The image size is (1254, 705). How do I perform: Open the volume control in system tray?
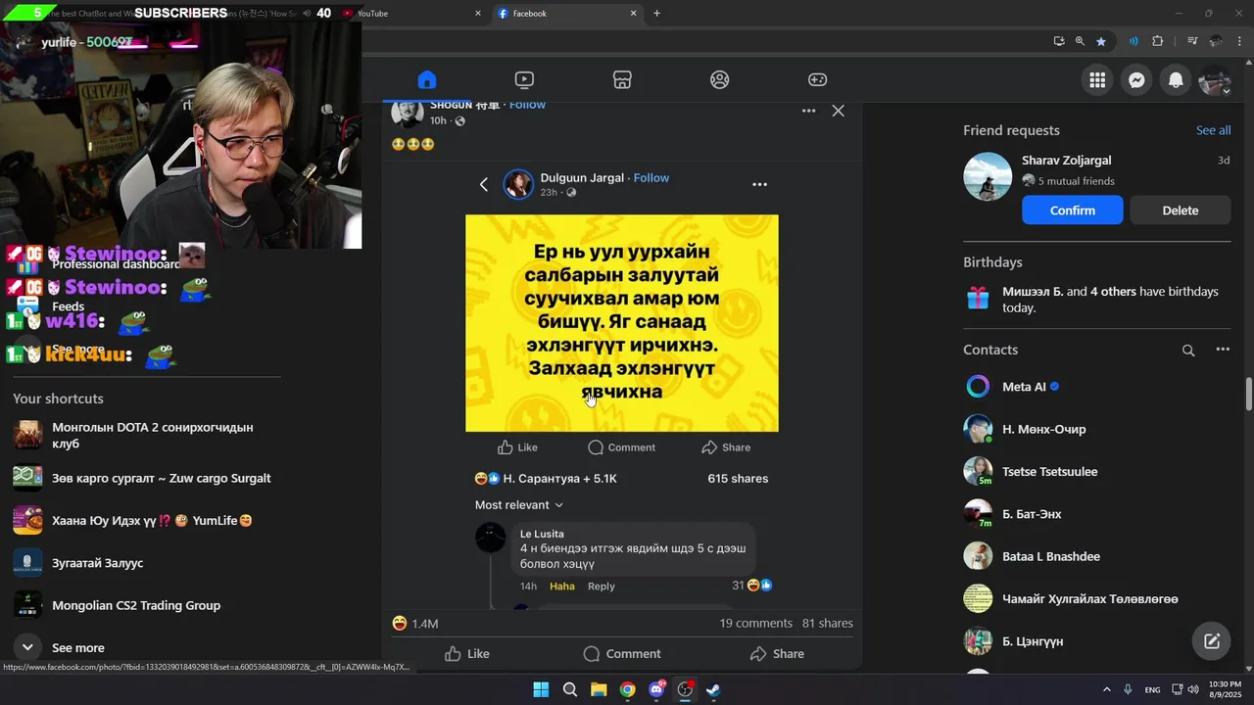click(x=1192, y=689)
